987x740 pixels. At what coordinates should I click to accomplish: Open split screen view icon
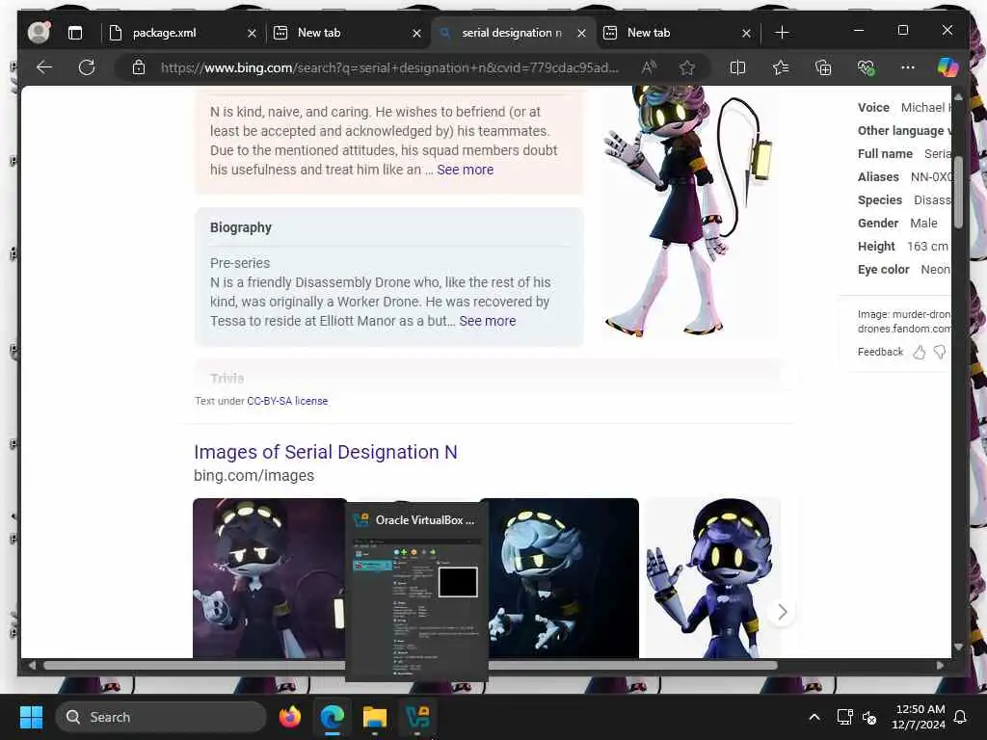(x=737, y=67)
